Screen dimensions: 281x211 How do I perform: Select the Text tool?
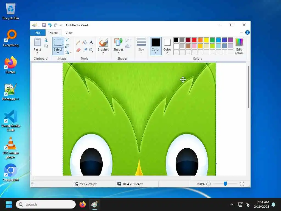click(x=91, y=43)
